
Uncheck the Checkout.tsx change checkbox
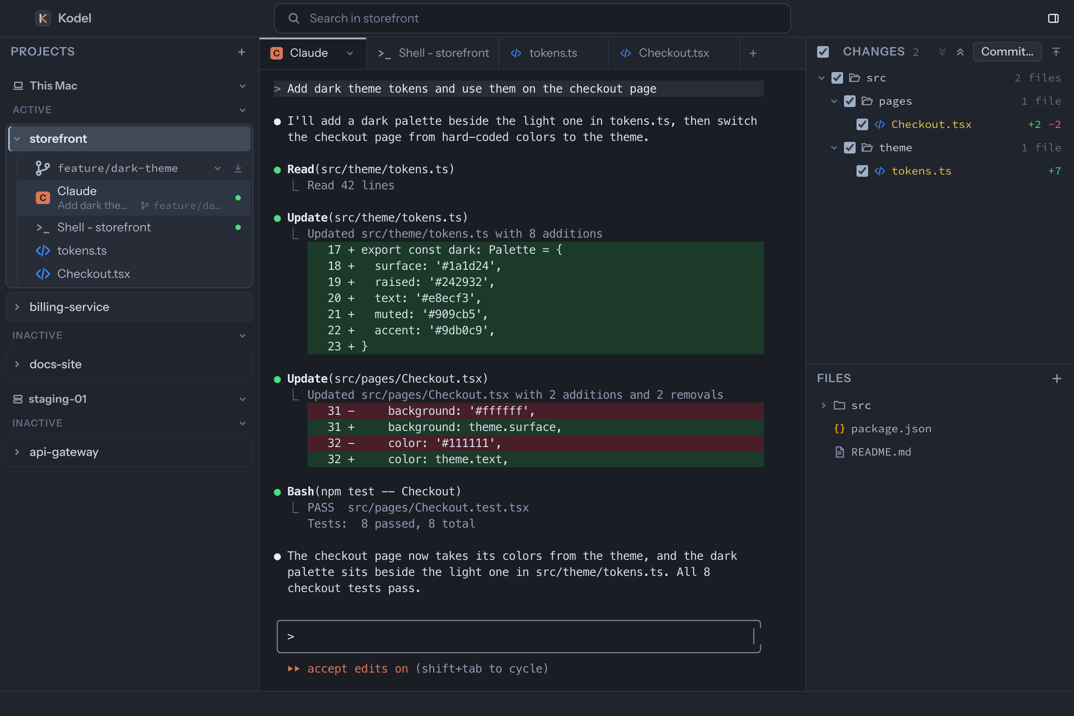[x=862, y=125]
